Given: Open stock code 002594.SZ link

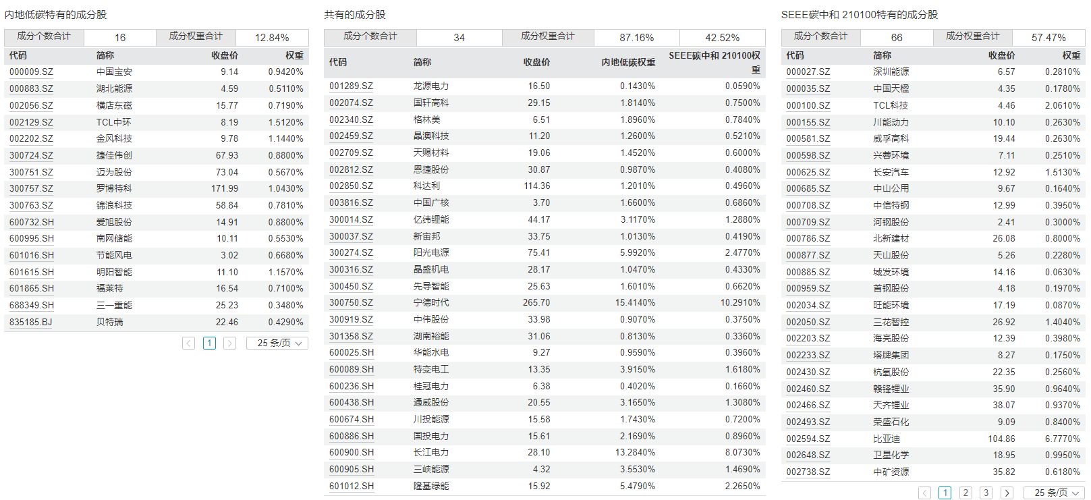Looking at the screenshot, I should [808, 439].
